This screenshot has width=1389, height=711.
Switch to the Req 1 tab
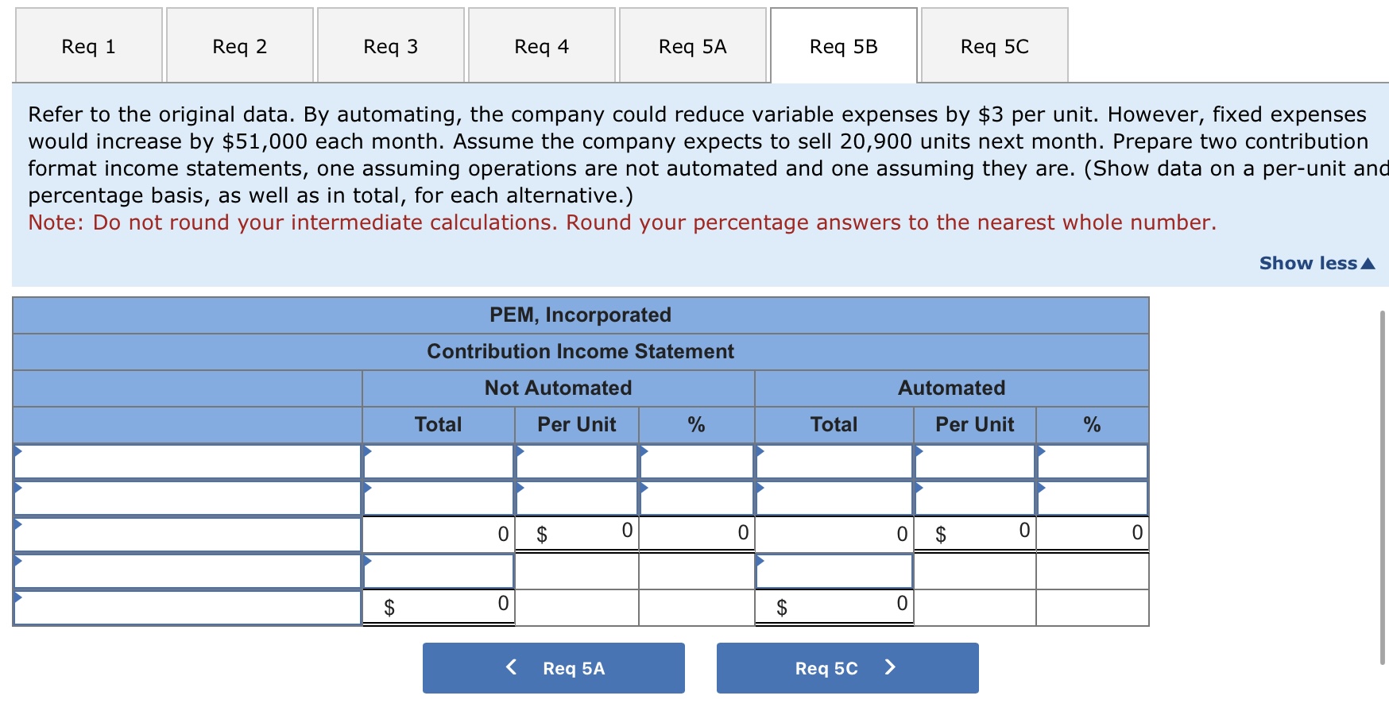(x=87, y=46)
